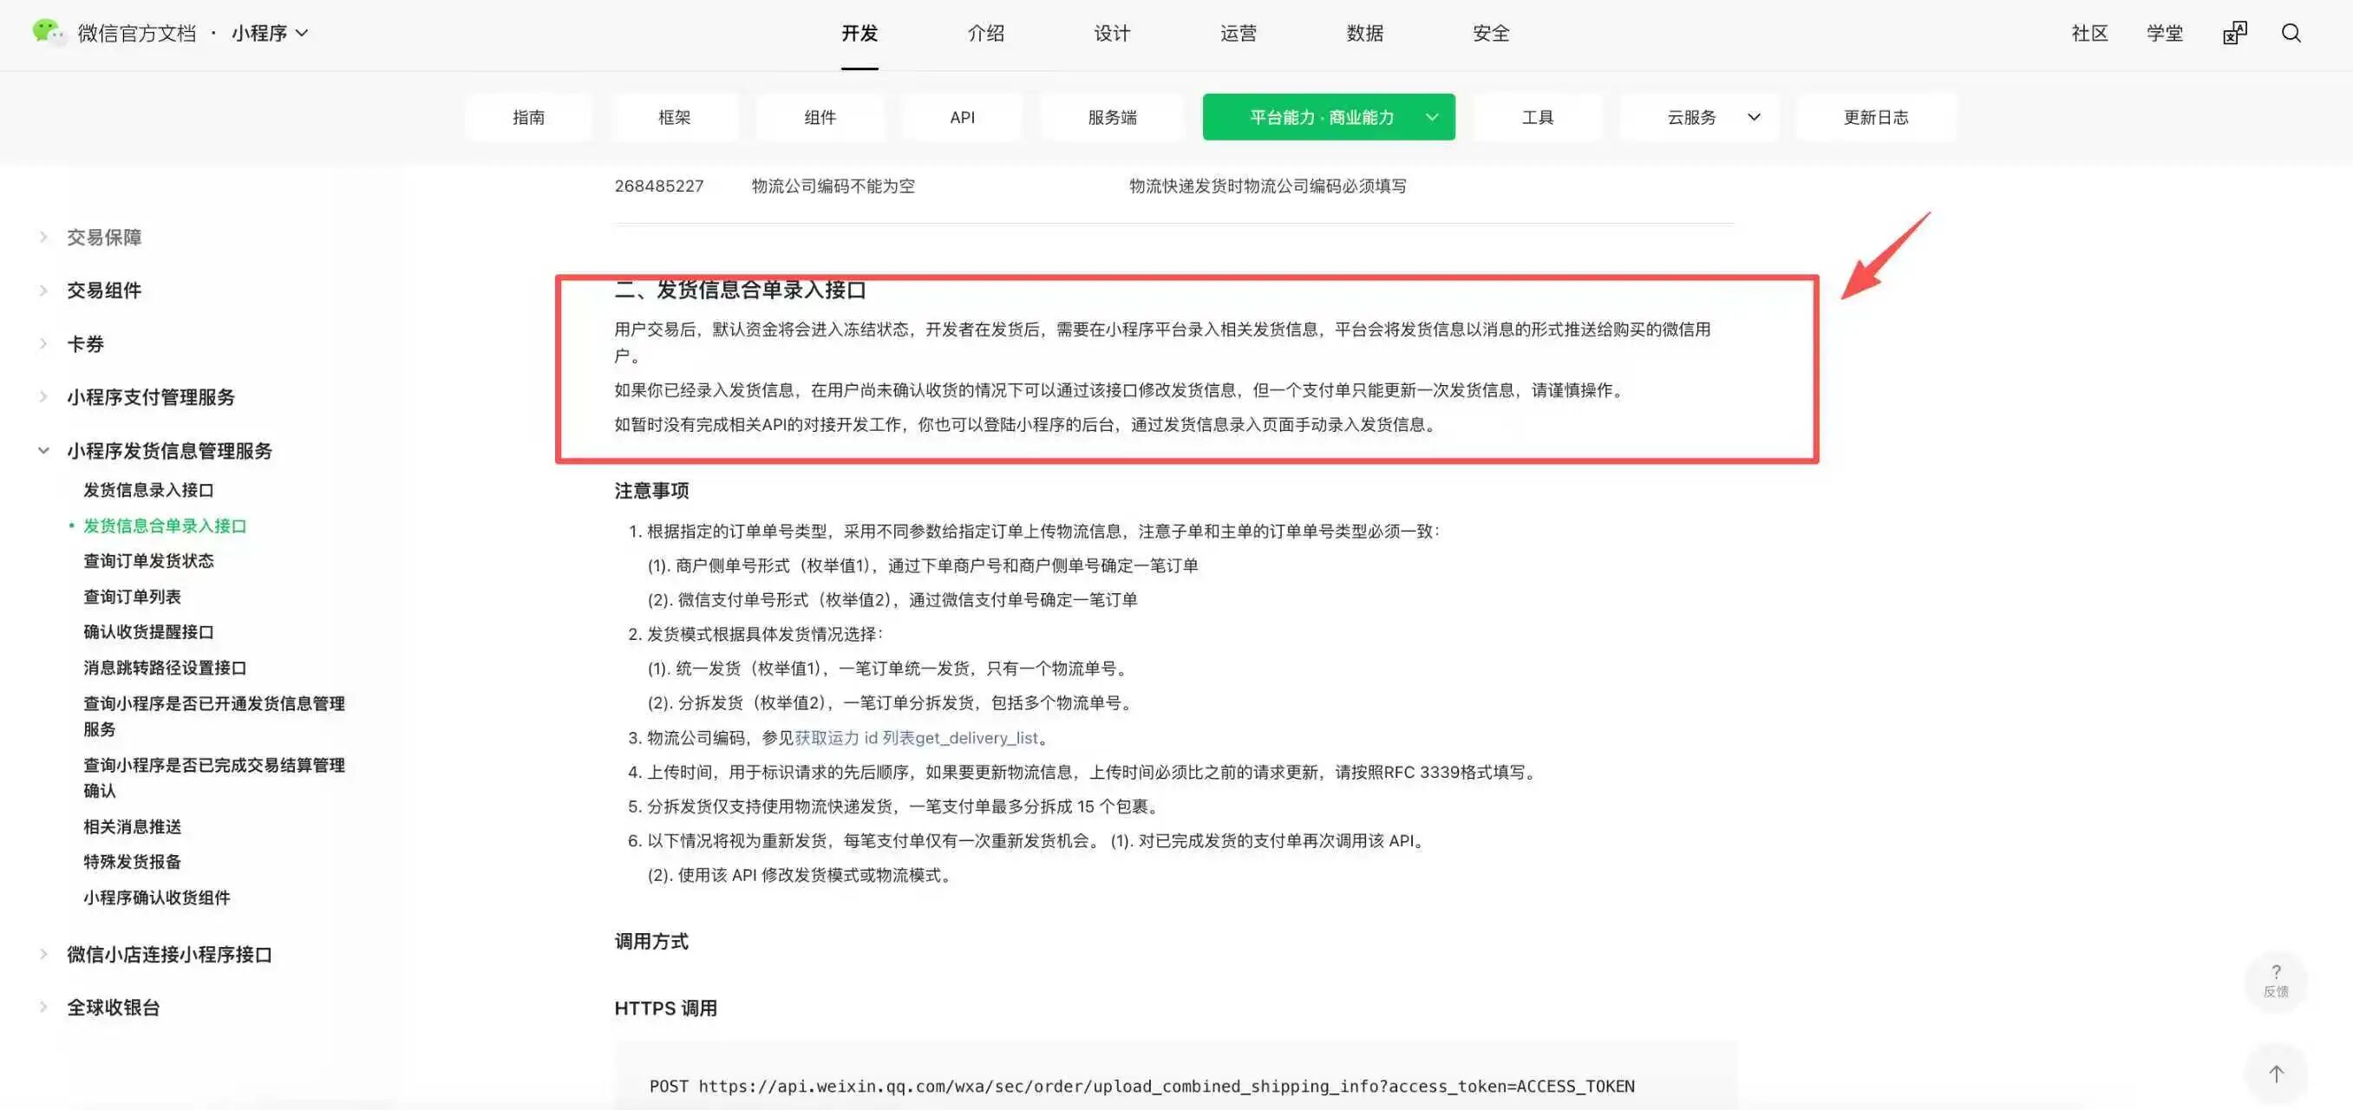Open 特殊发货报备 sidebar item
The height and width of the screenshot is (1110, 2353).
132,861
